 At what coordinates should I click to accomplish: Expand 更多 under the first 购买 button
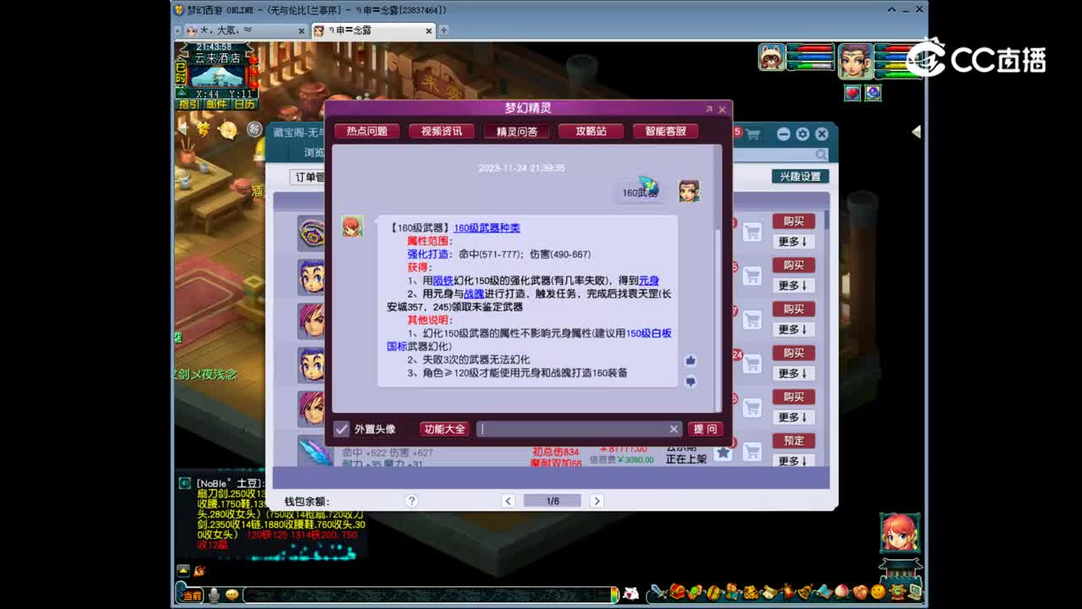793,241
